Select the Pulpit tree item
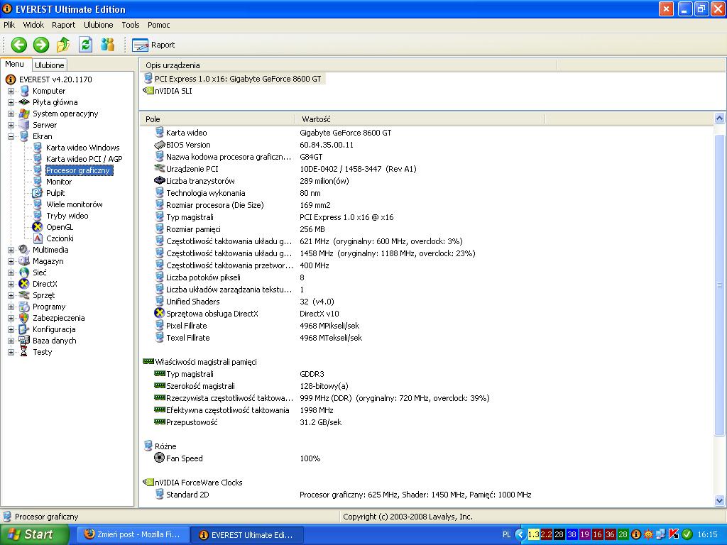The width and height of the screenshot is (727, 545). coord(55,193)
